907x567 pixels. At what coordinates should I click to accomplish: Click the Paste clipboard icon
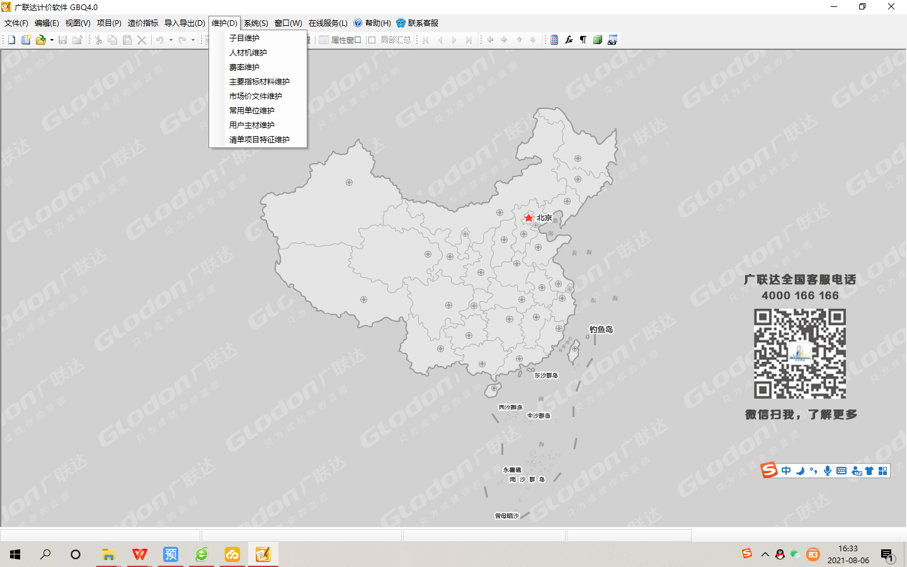pyautogui.click(x=127, y=40)
